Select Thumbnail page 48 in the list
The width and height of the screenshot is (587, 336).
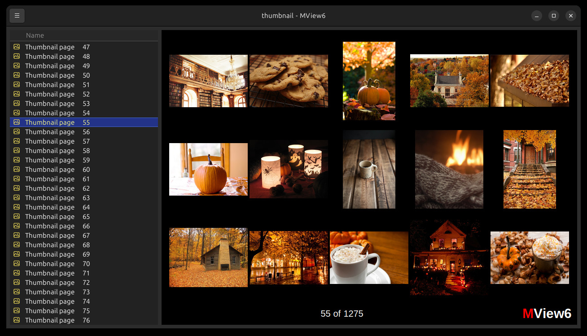[84, 57]
